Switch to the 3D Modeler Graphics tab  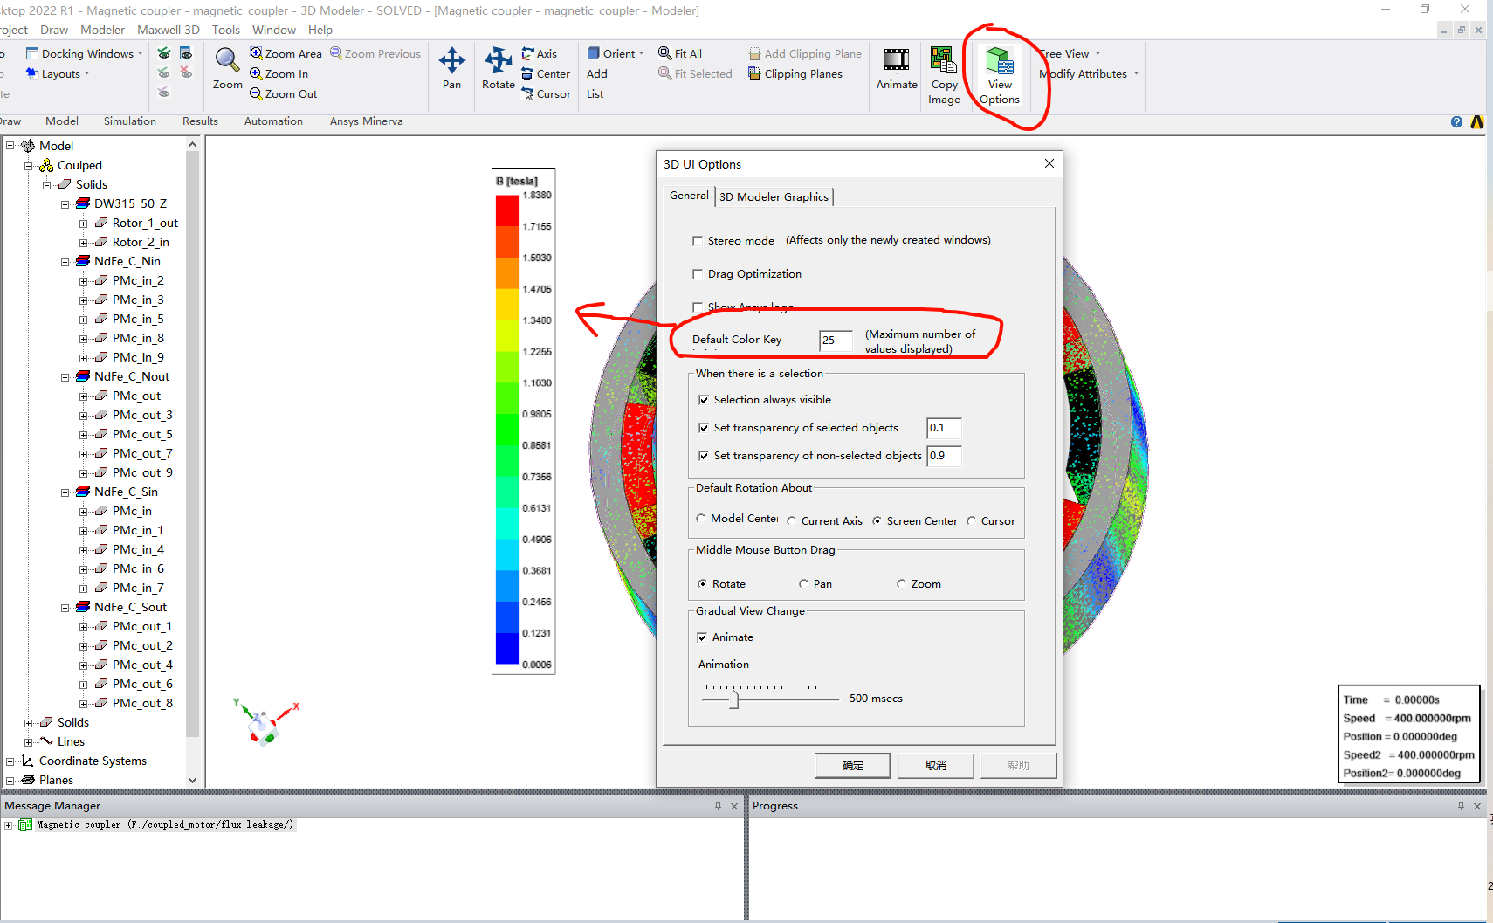774,196
